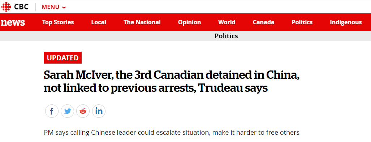This screenshot has width=371, height=142.
Task: Click the CBC wordmark text
Action: [x=21, y=7]
